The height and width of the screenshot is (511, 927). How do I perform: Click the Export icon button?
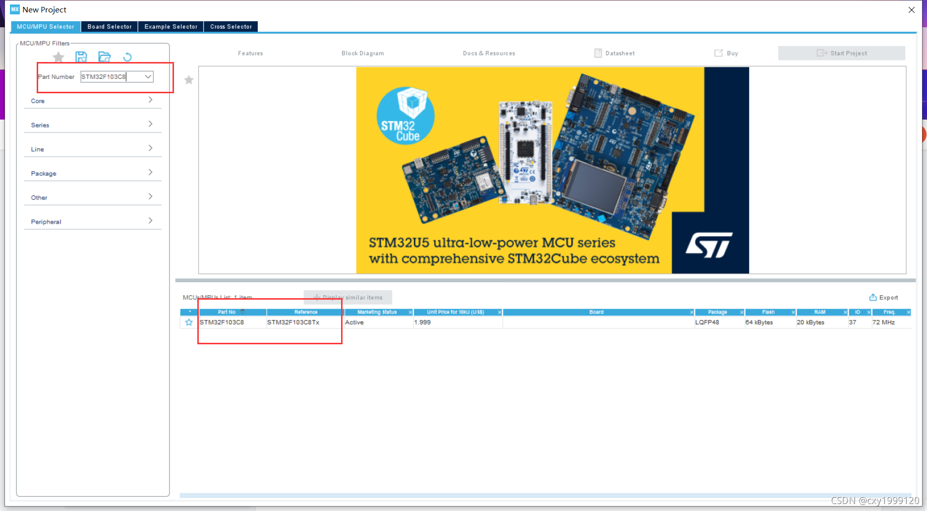pos(883,298)
